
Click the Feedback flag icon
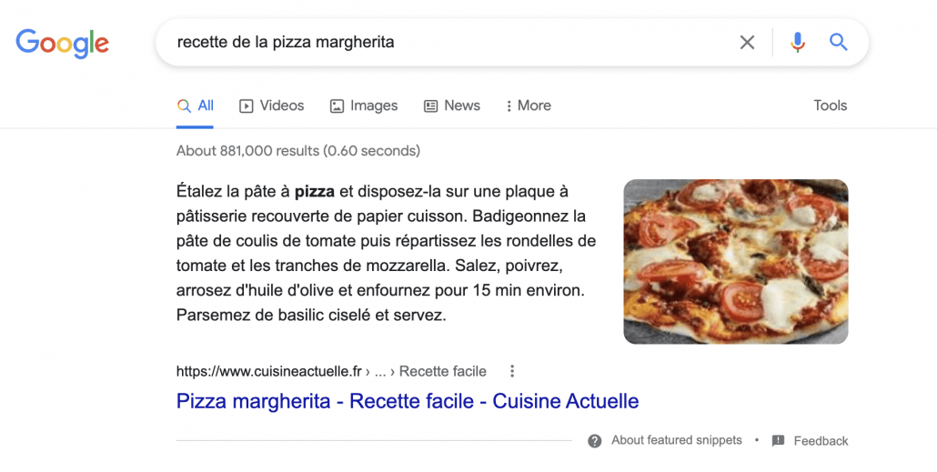point(778,441)
